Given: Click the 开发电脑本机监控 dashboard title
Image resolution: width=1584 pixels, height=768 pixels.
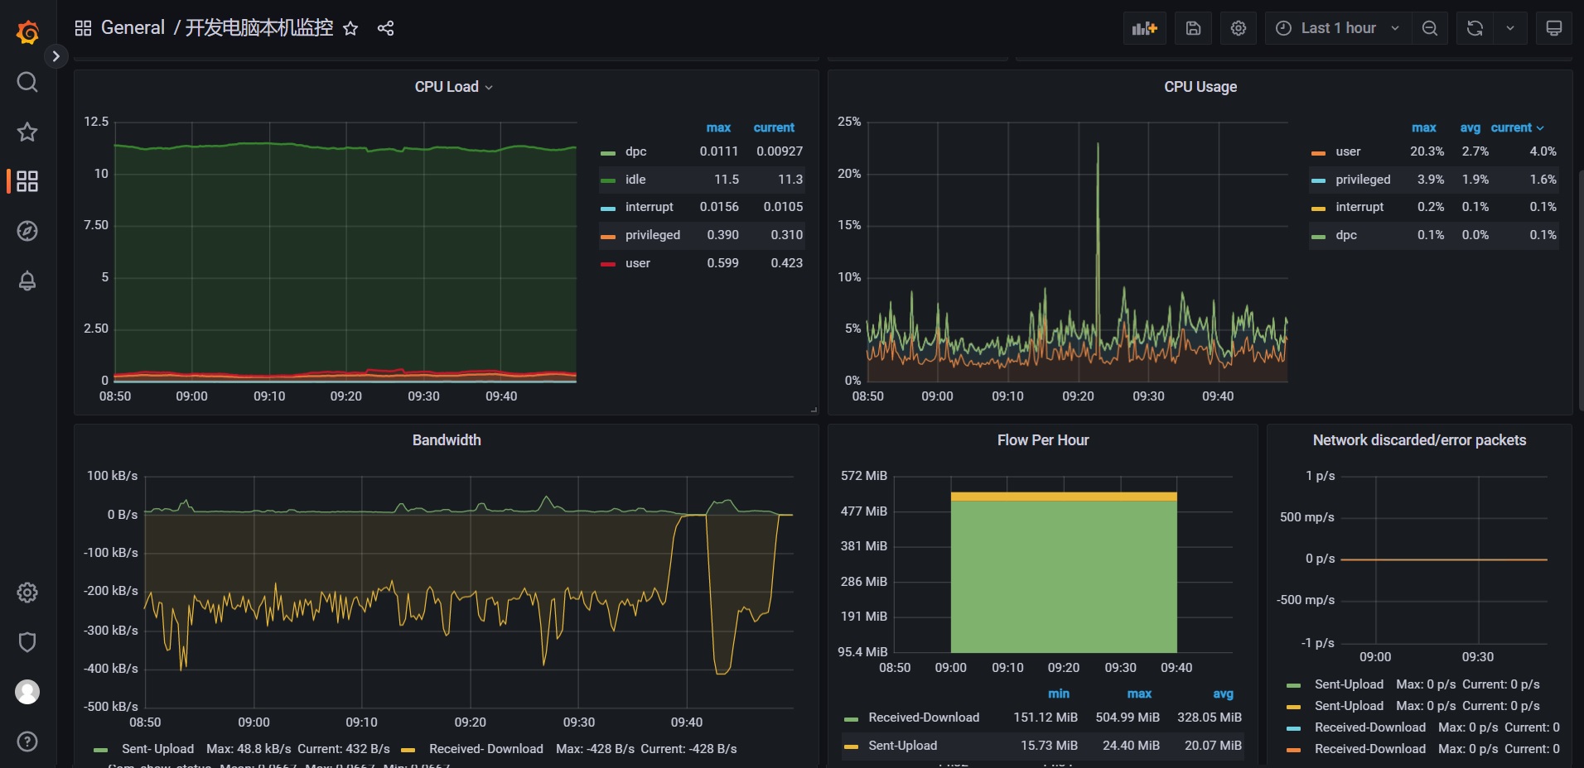Looking at the screenshot, I should point(258,28).
